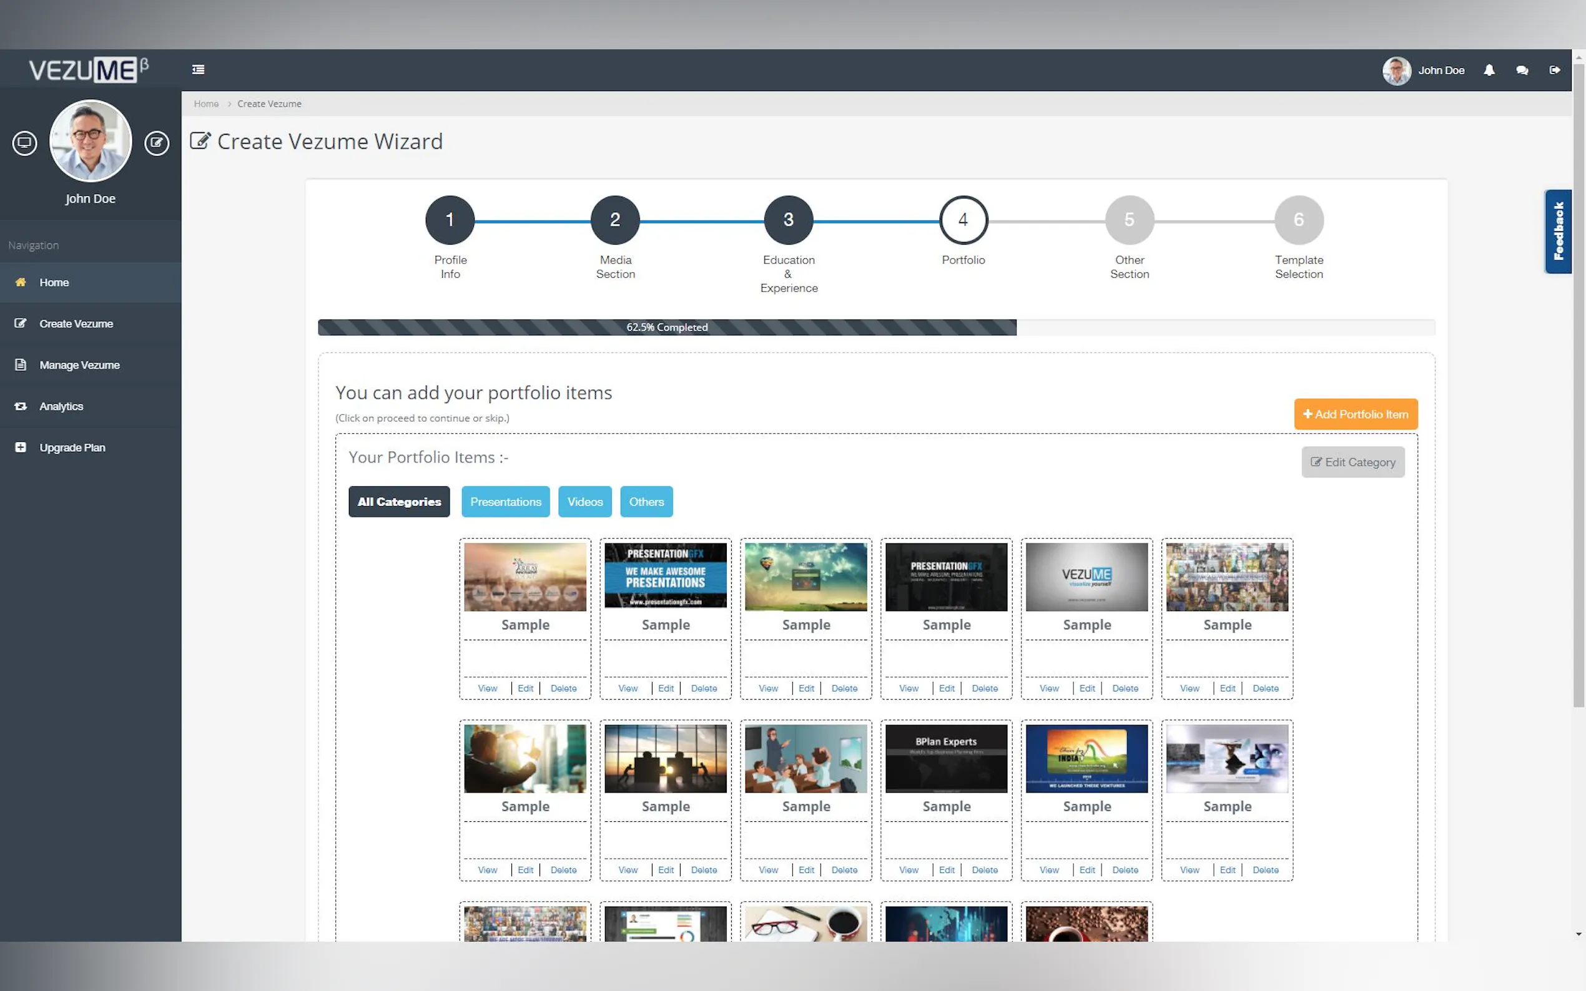Click the Create Vezume sidebar icon
The image size is (1586, 991).
(21, 323)
